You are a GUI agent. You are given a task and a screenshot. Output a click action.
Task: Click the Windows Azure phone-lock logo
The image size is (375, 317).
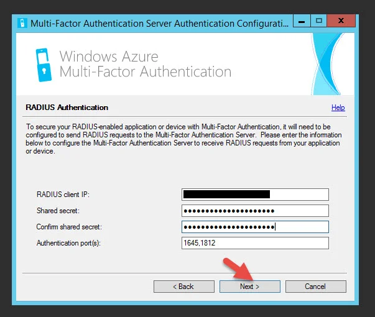coord(44,65)
